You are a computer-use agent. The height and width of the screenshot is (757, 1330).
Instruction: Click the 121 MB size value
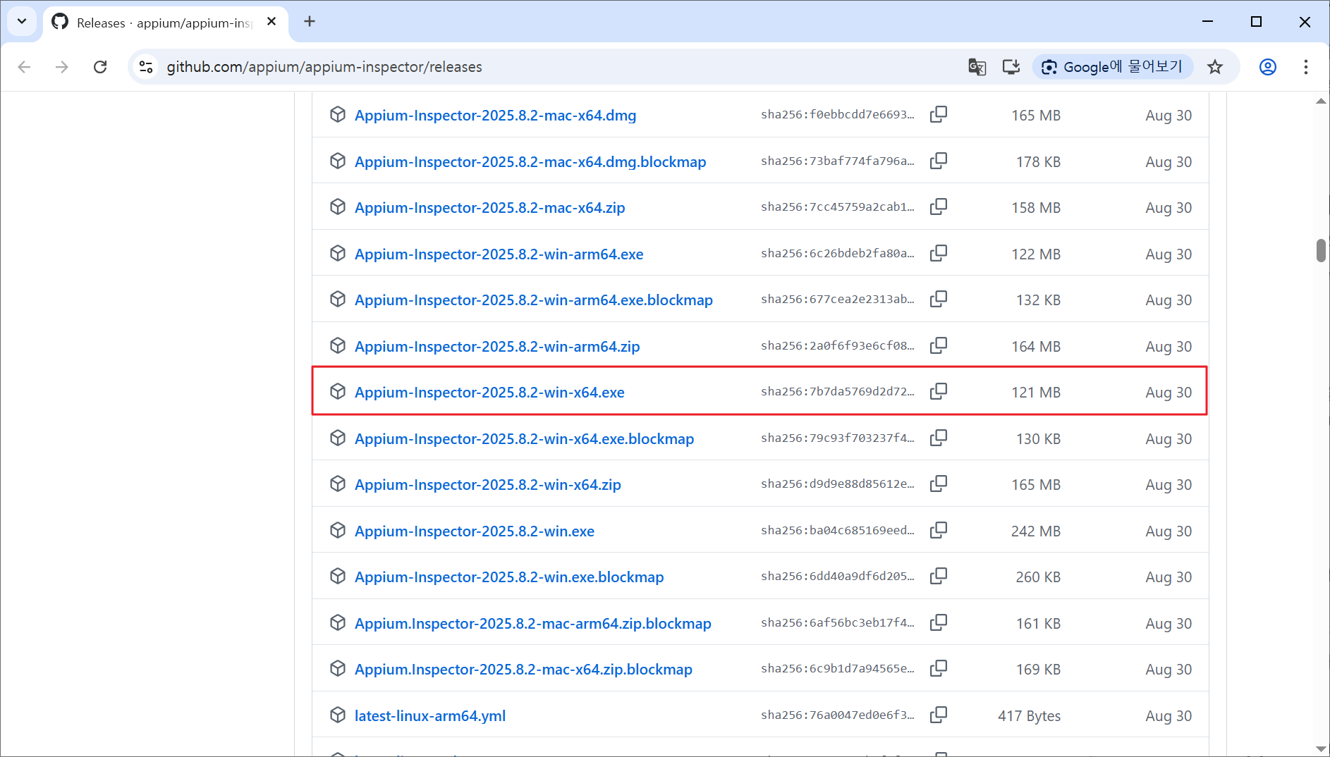1035,392
